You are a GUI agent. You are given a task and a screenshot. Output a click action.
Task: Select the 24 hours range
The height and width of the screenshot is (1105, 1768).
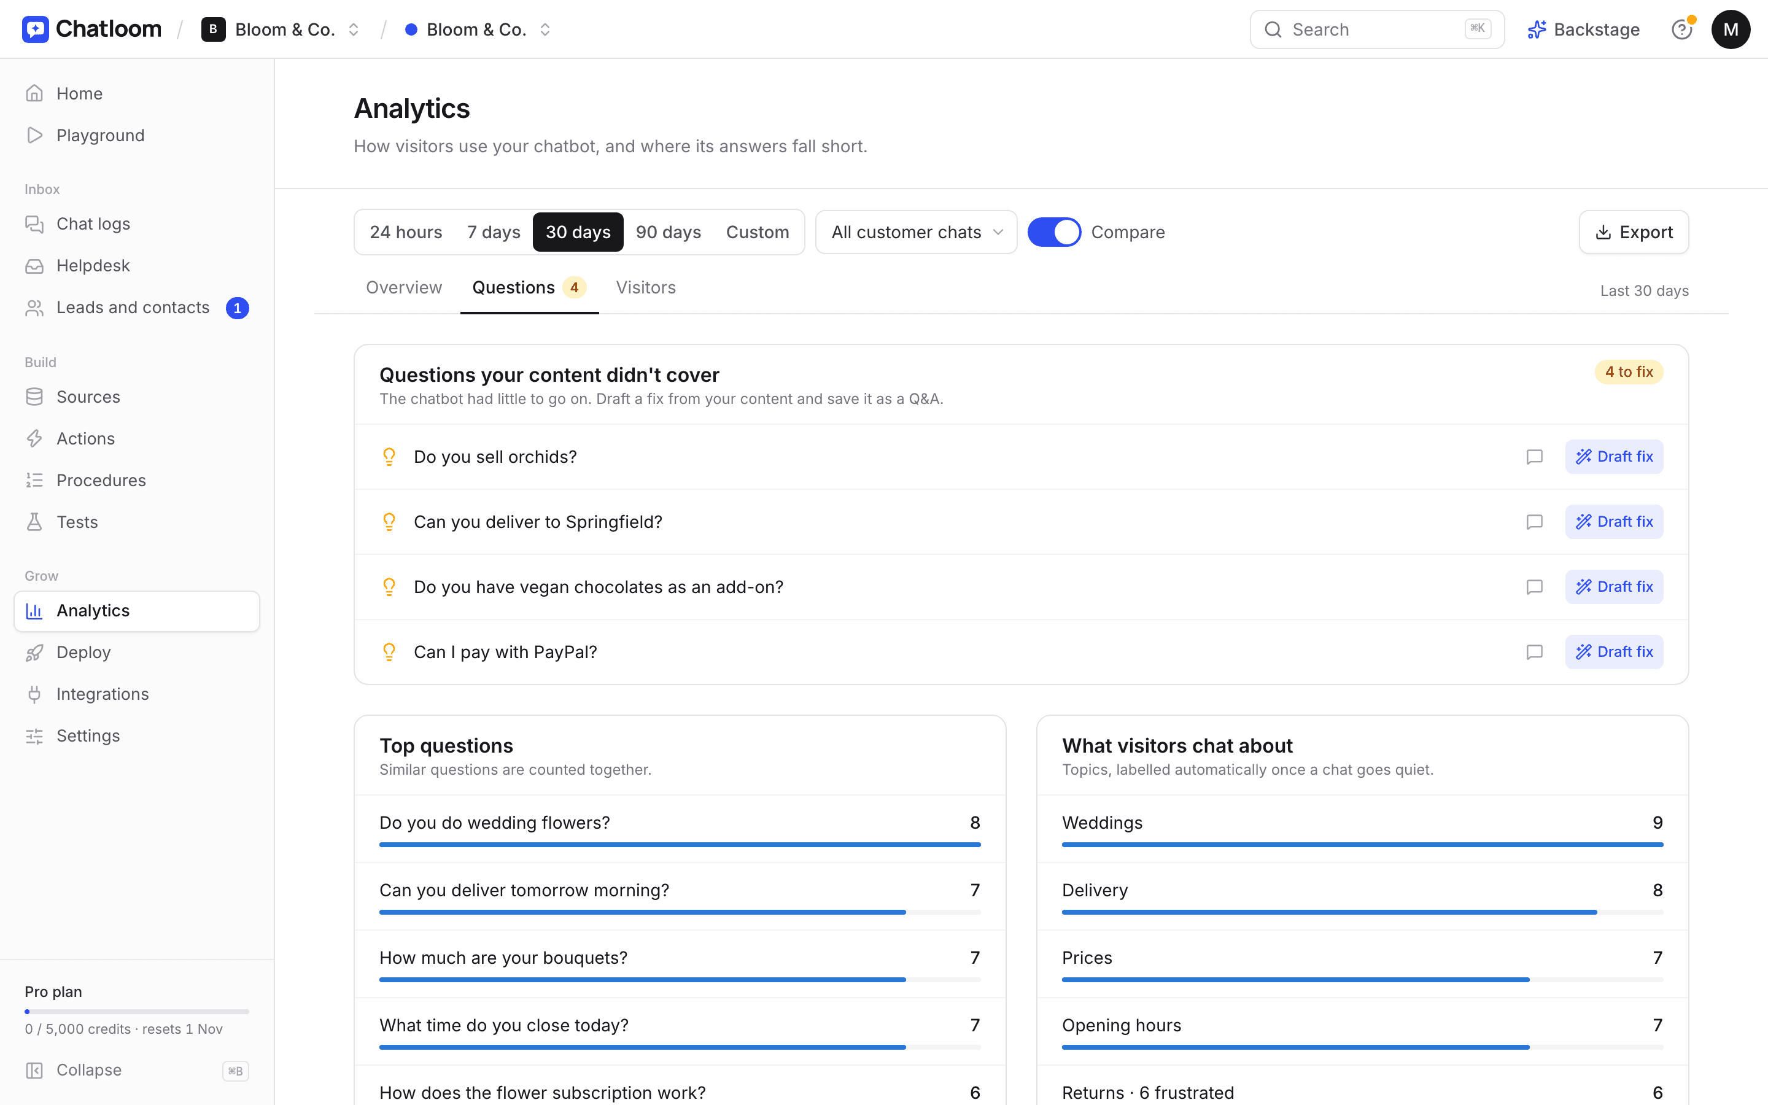pyautogui.click(x=405, y=233)
